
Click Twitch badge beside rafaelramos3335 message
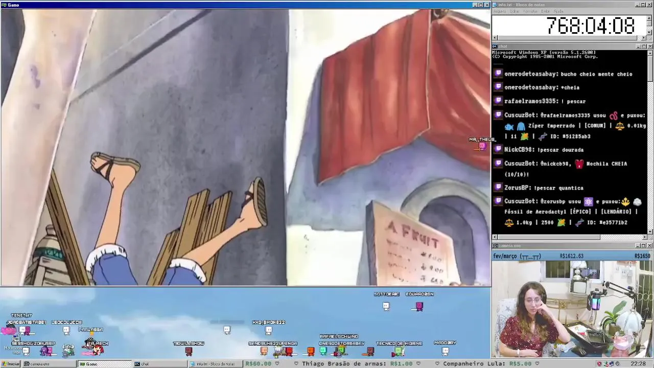(x=498, y=101)
